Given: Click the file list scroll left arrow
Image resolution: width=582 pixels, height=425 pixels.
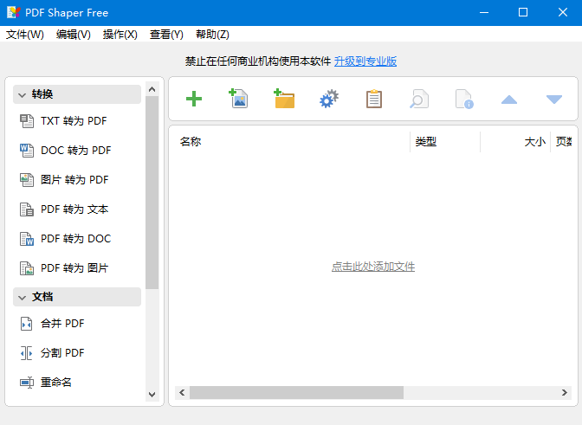Looking at the screenshot, I should tap(182, 392).
